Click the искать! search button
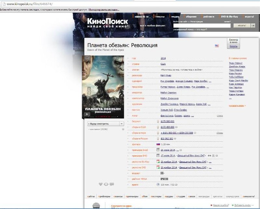The image size is (260, 209). point(242,26)
